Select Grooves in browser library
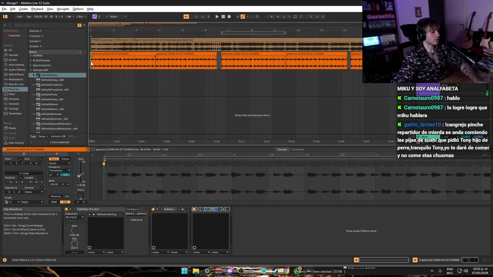The image size is (493, 277). (13, 104)
